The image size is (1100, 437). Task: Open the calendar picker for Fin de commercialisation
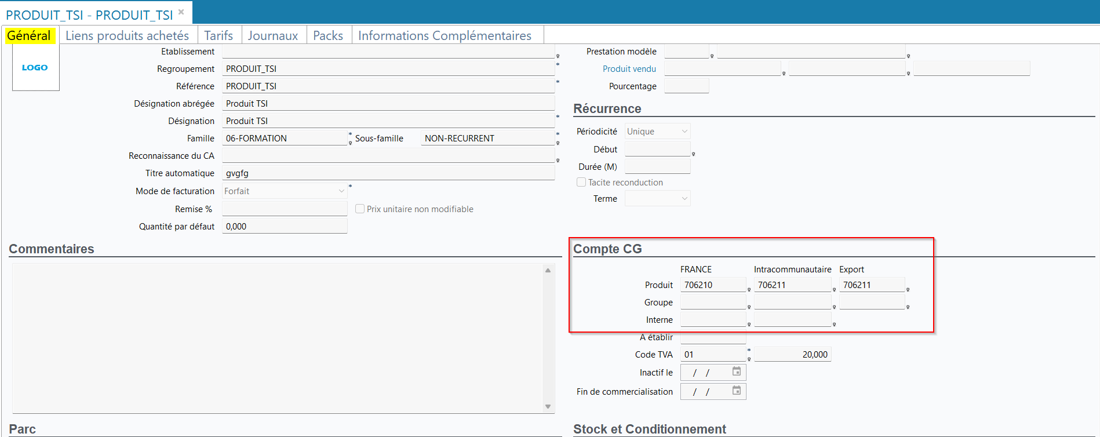[736, 391]
